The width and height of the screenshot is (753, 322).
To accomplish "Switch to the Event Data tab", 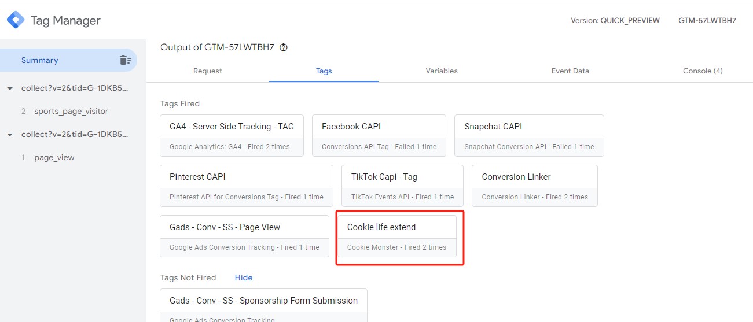I will click(x=570, y=71).
